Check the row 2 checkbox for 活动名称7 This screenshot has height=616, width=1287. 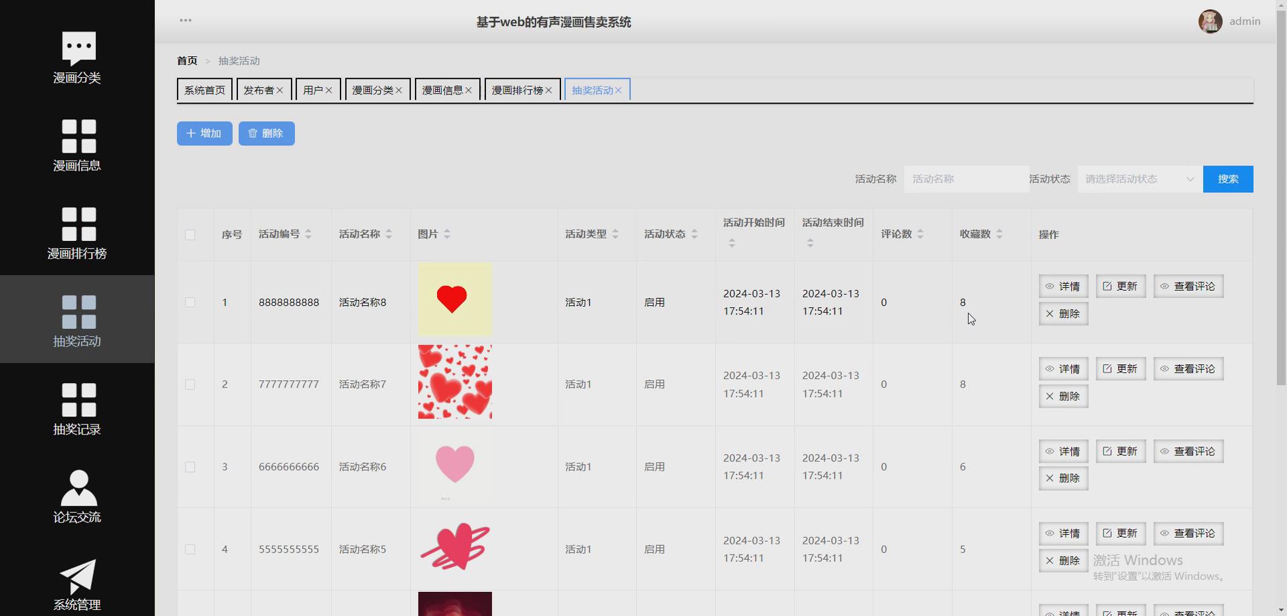(x=190, y=385)
